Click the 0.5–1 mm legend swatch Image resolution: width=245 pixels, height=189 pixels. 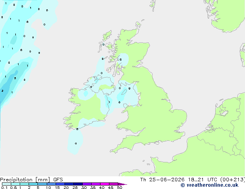coord(15,184)
